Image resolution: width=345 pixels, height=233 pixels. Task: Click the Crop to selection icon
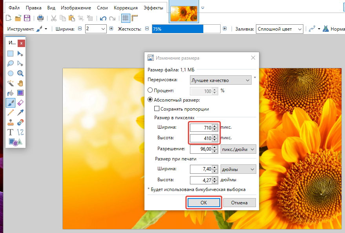[81, 18]
